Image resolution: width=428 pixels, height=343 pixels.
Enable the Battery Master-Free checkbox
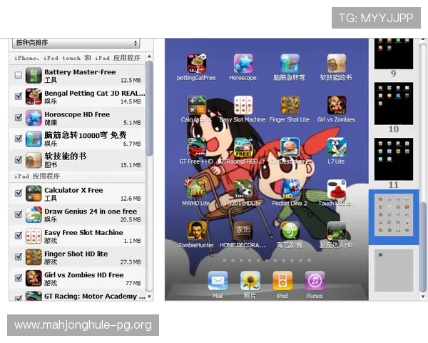(x=19, y=76)
